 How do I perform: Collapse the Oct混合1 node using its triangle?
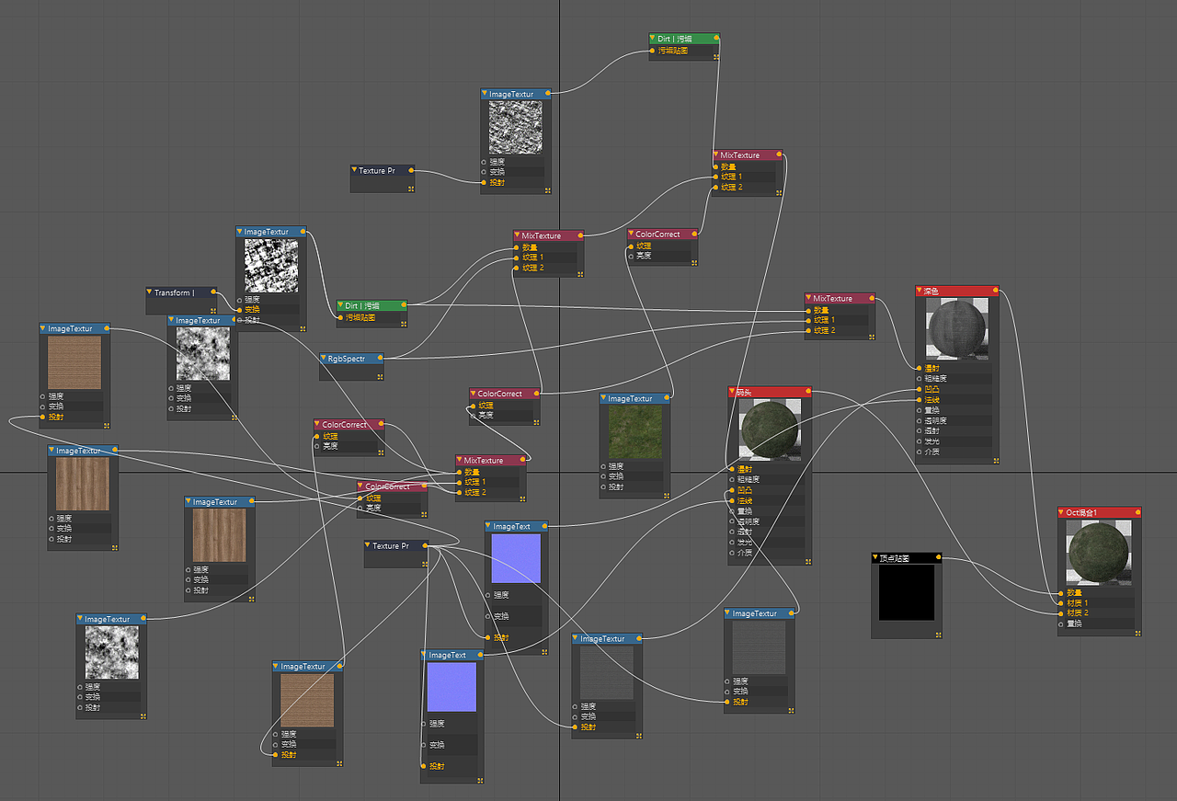click(x=1062, y=512)
